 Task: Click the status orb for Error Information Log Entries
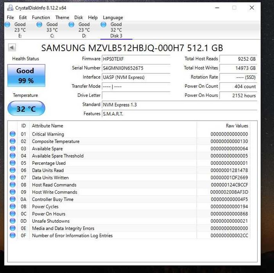coord(13,236)
